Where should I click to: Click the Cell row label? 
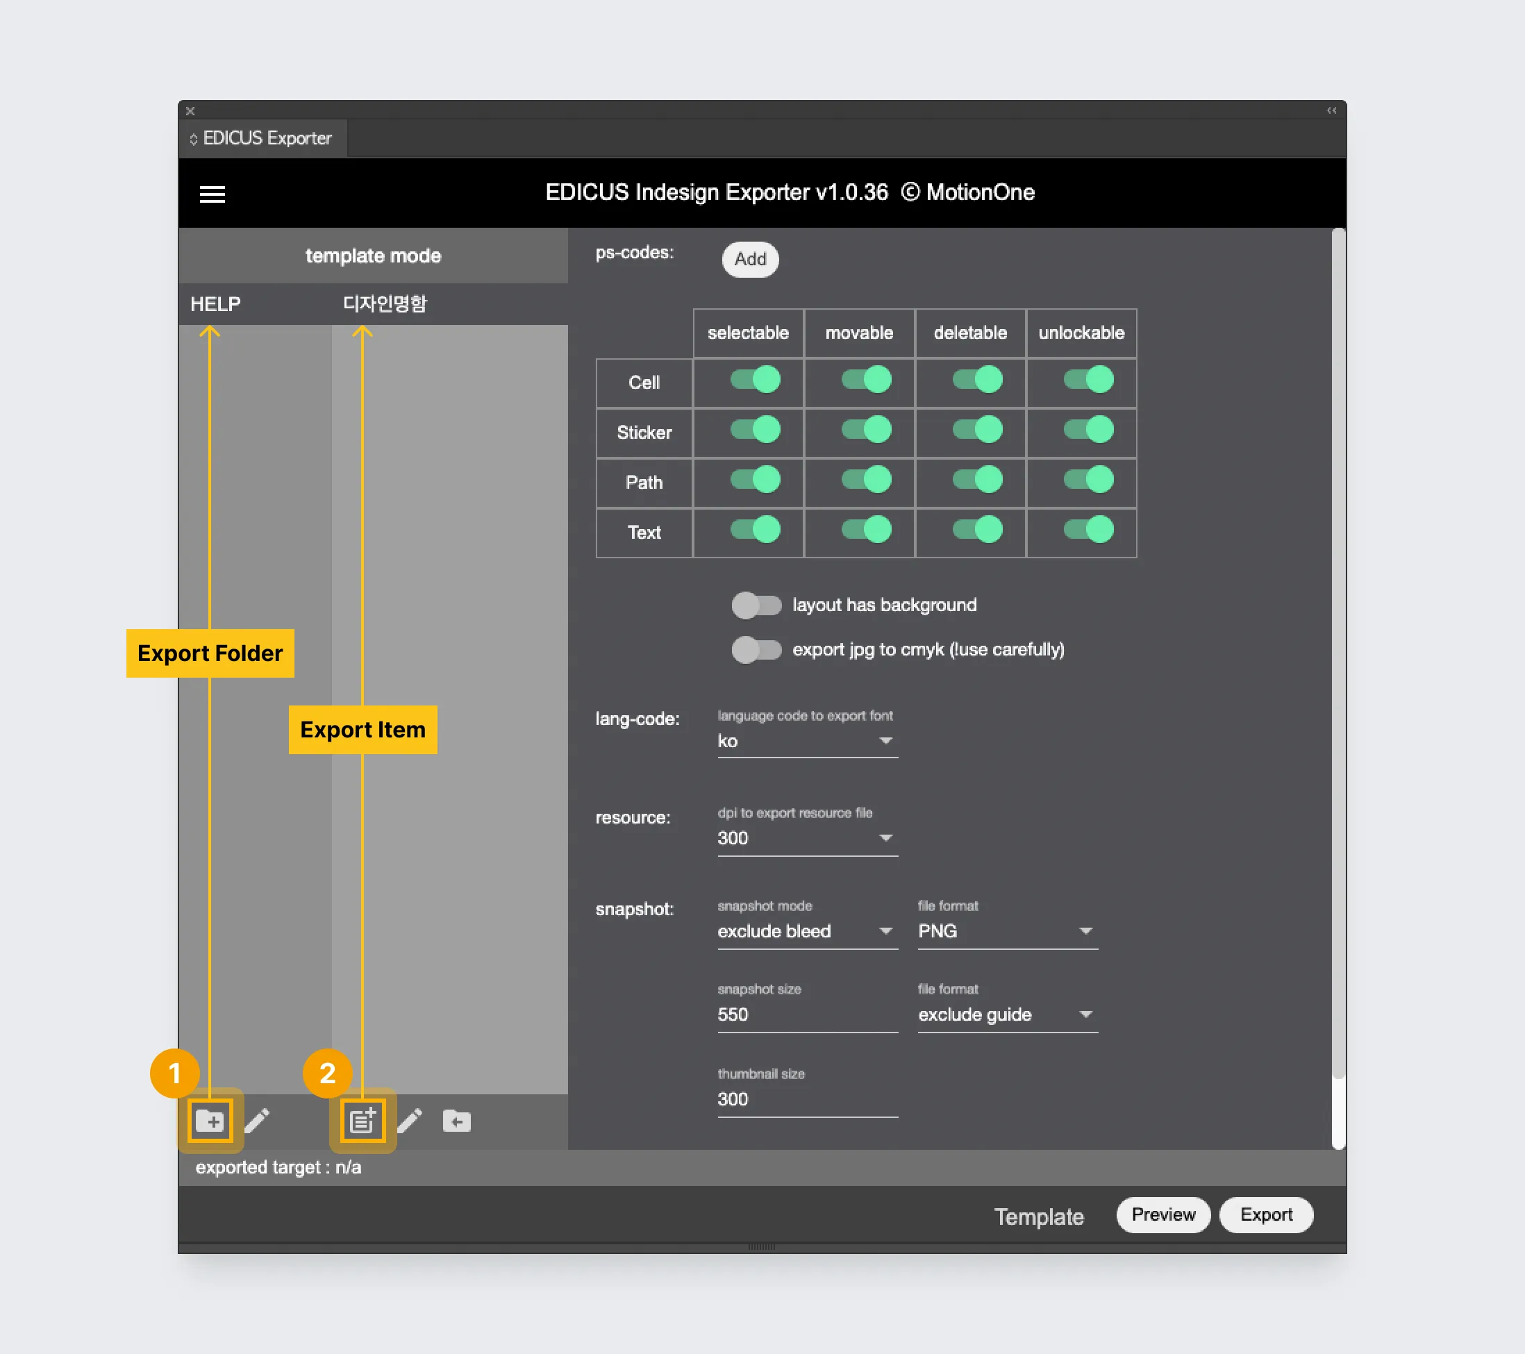644,383
